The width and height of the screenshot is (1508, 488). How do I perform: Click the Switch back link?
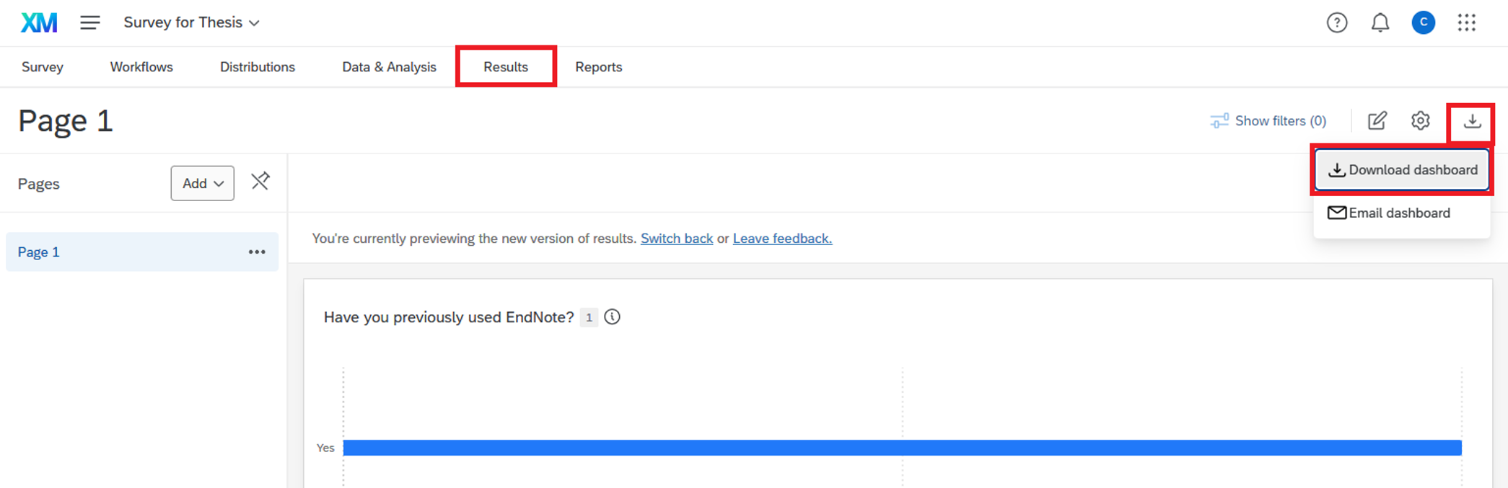tap(676, 239)
